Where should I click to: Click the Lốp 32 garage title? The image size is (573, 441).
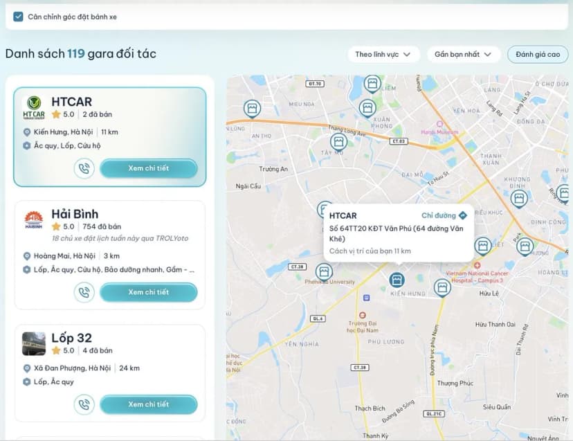pos(72,338)
